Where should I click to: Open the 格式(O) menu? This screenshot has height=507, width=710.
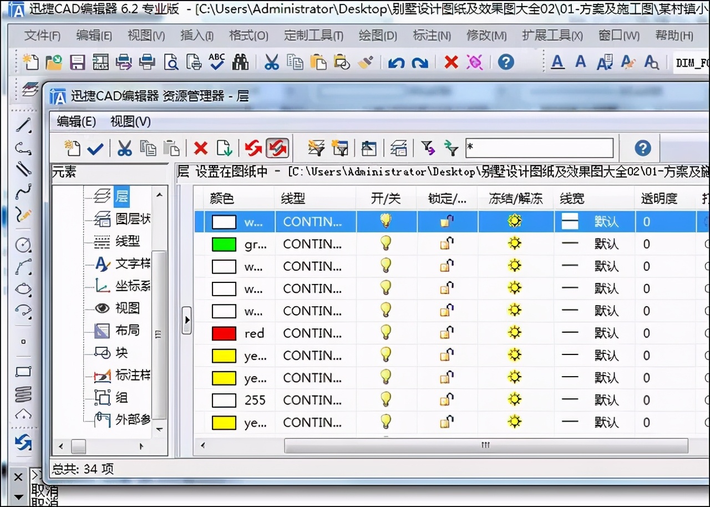(x=248, y=36)
